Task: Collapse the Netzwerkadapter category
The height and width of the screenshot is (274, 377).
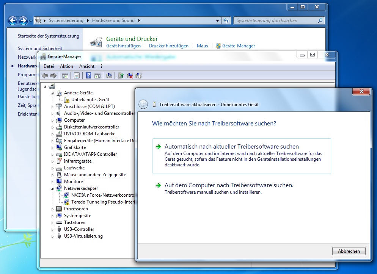Action: pos(52,188)
